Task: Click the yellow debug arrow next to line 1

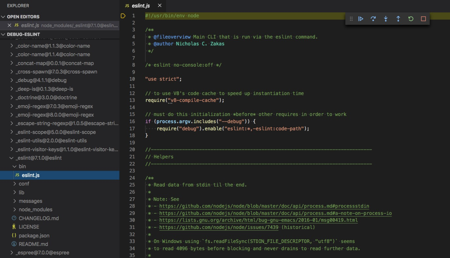Action: (x=123, y=16)
